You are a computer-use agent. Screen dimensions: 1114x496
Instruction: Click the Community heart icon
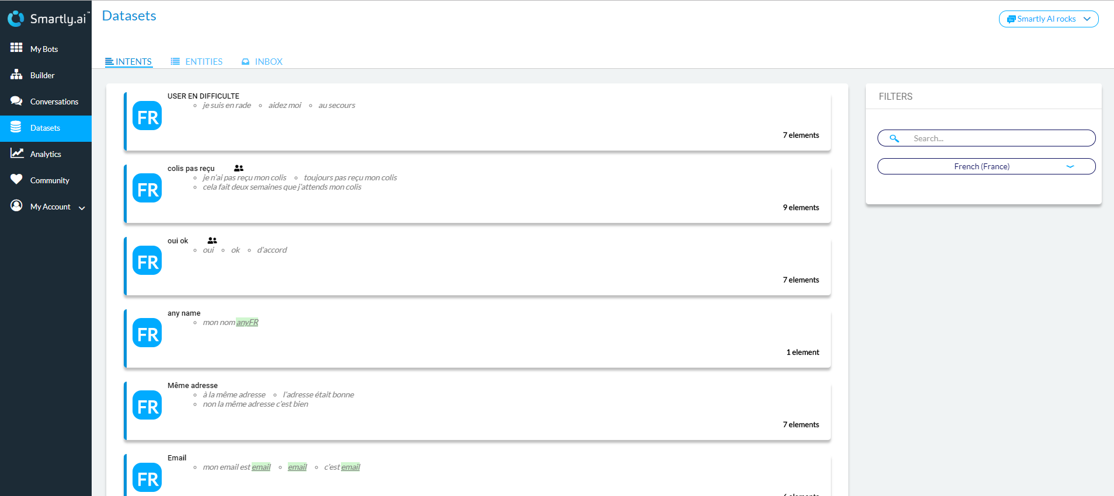(x=16, y=179)
